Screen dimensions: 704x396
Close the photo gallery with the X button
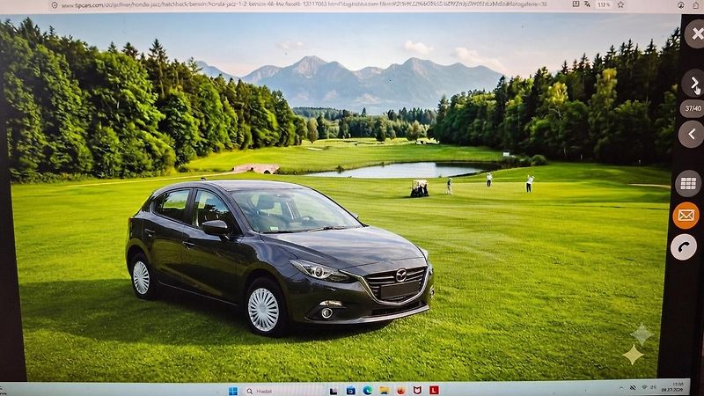coord(695,34)
